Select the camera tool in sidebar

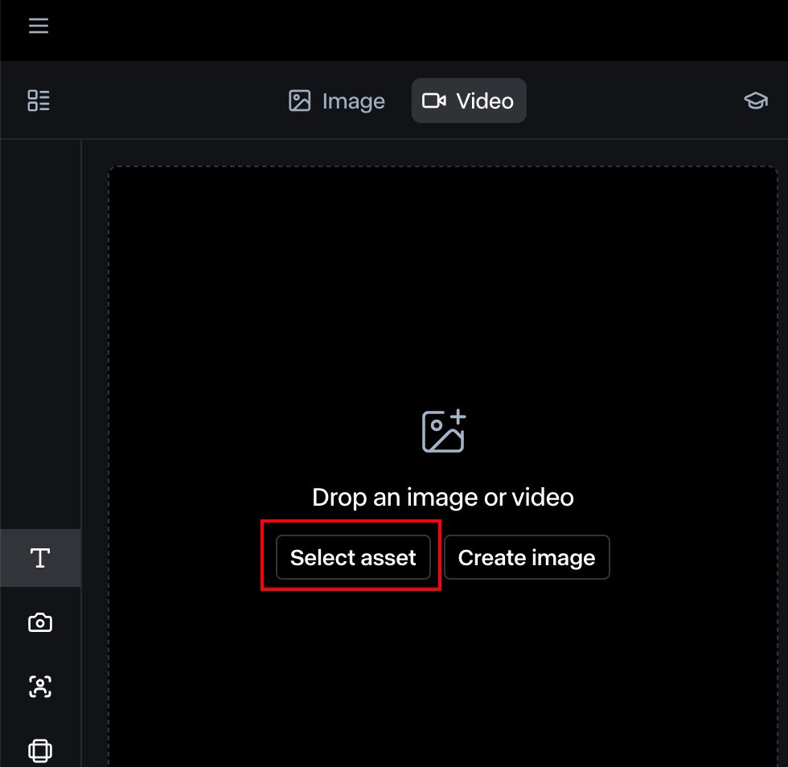tap(40, 622)
